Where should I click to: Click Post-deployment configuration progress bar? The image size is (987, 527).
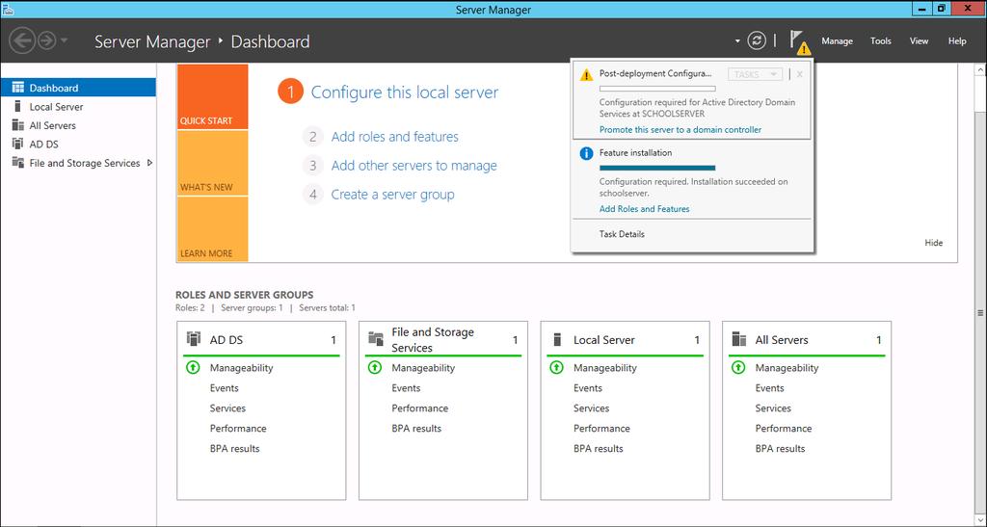pos(657,89)
